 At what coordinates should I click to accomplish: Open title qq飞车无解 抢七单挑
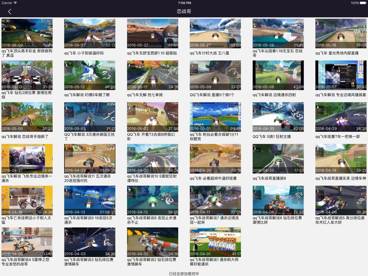[145, 95]
